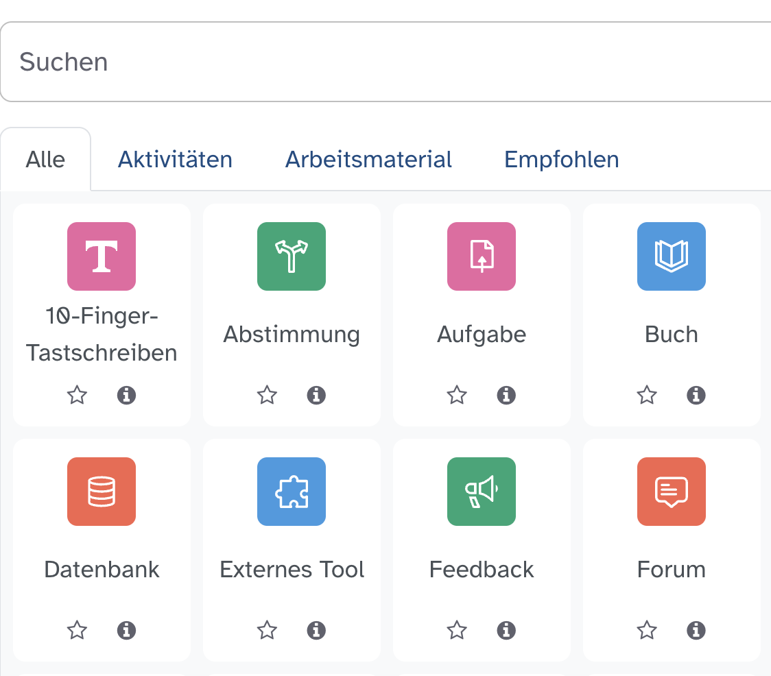This screenshot has height=676, width=771.
Task: View Forum activity information
Action: (696, 630)
